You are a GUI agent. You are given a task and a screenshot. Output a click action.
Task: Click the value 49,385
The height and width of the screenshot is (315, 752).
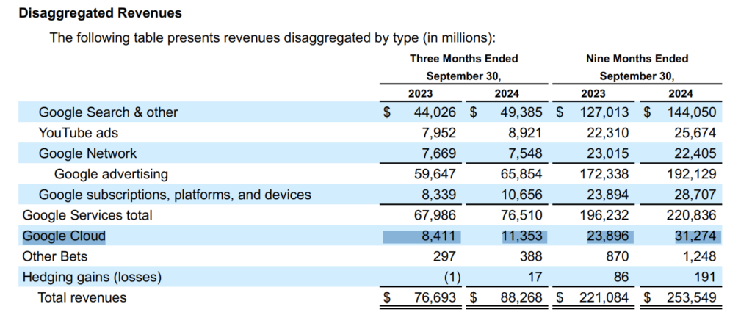(x=521, y=112)
